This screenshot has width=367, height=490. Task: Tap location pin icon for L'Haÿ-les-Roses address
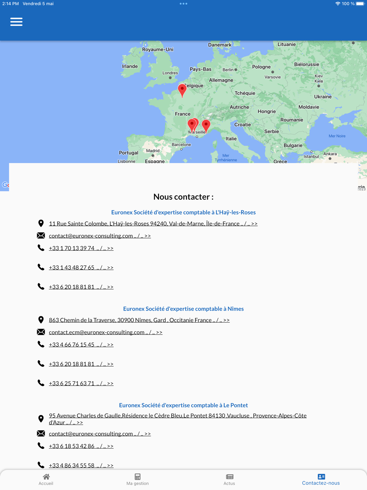41,223
